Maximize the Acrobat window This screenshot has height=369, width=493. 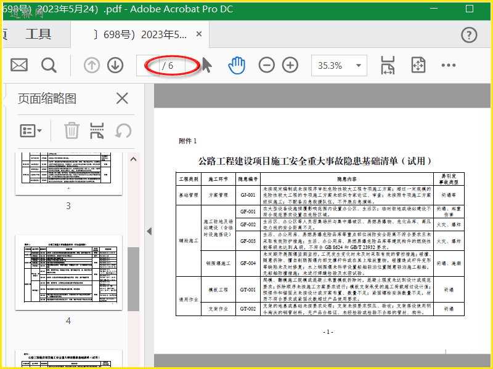[x=470, y=9]
